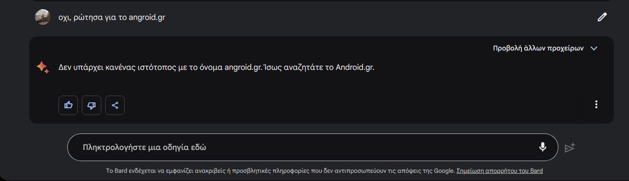Focus the "Πληκτρολογήστε μια οδηγία εδώ" input box

(312, 147)
